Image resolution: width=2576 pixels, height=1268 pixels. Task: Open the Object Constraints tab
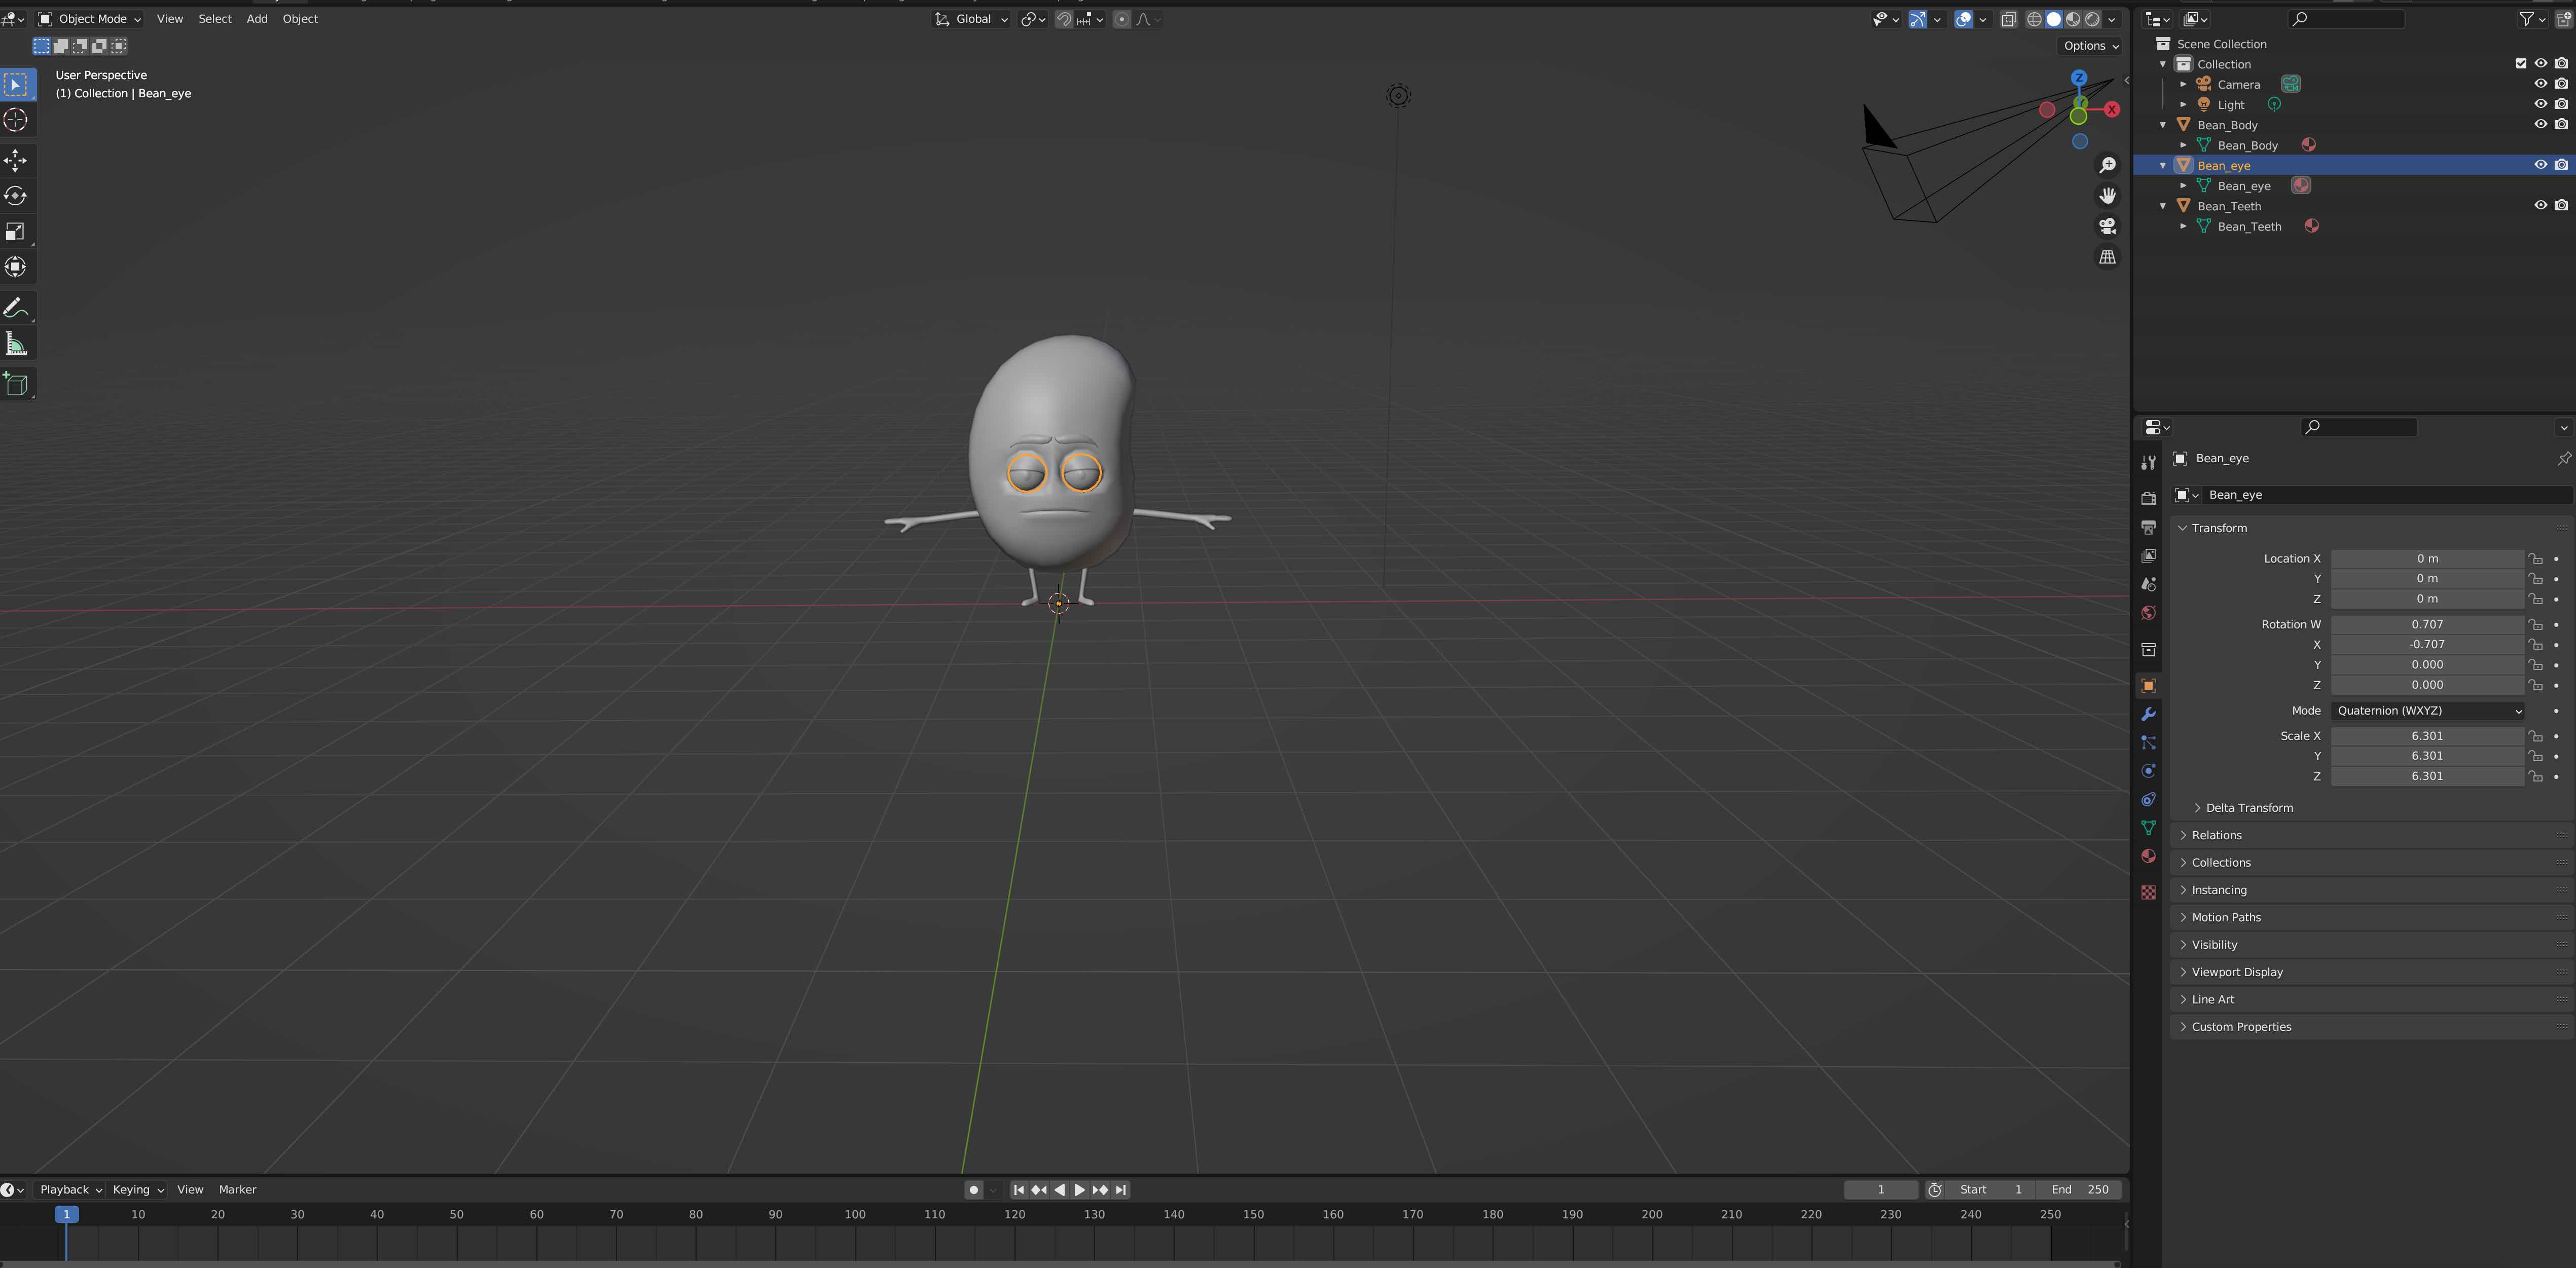coord(2148,799)
